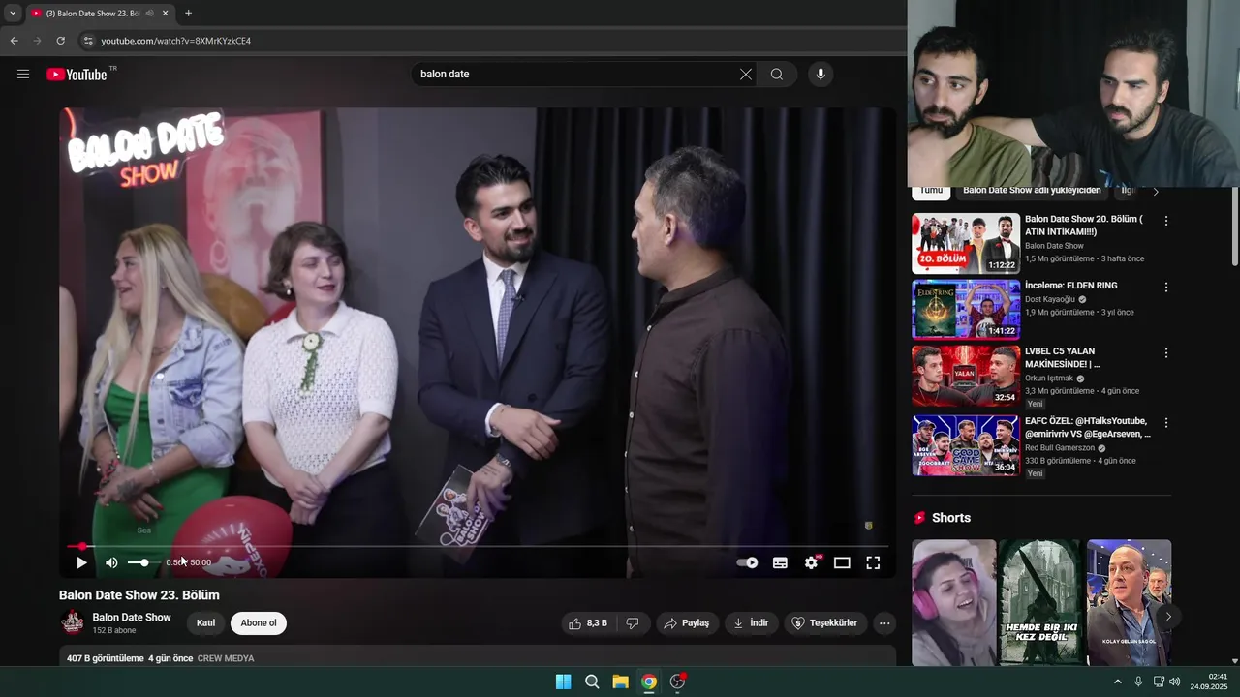Switch to Chrome on the taskbar
This screenshot has height=697, width=1240.
pos(649,682)
